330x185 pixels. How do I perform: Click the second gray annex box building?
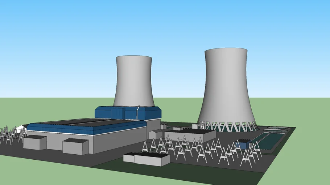(75, 147)
